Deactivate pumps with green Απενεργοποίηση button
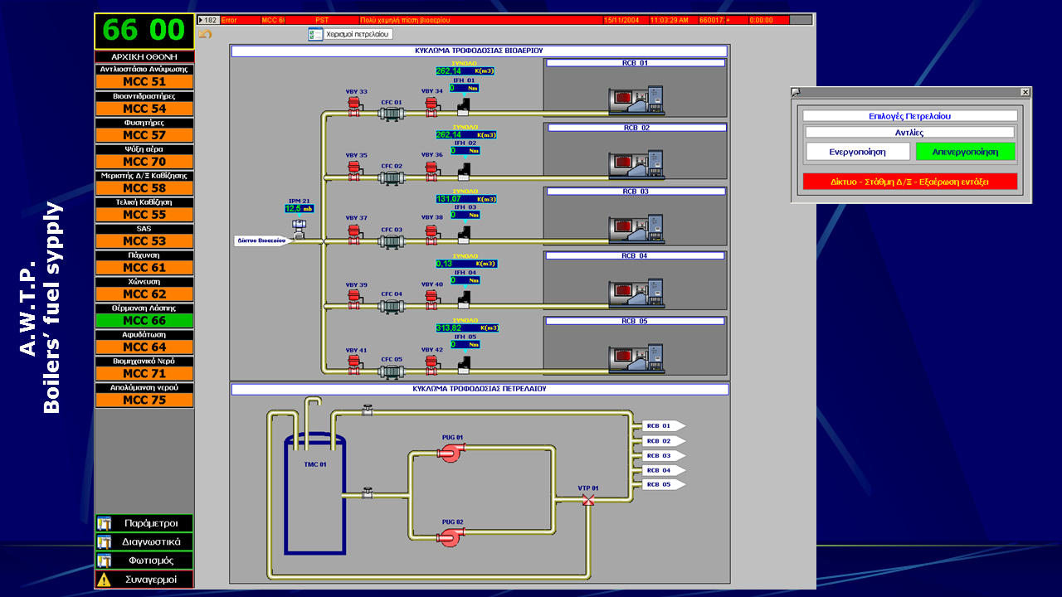This screenshot has width=1062, height=597. [x=965, y=152]
